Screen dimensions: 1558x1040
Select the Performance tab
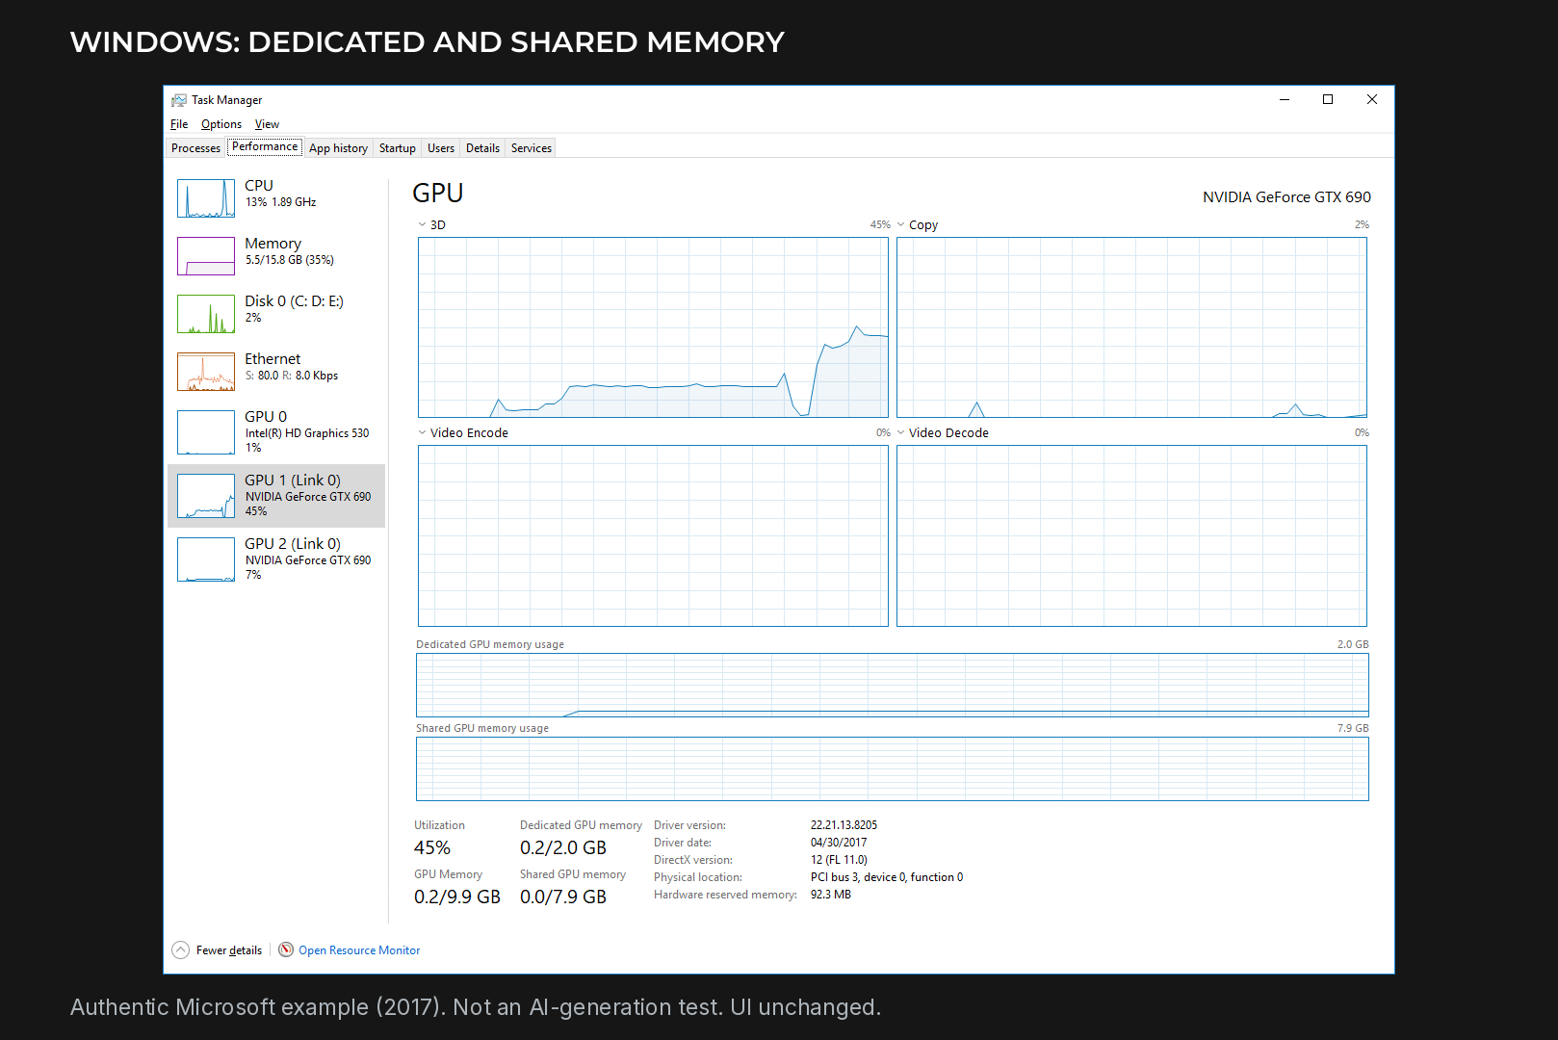(x=265, y=146)
